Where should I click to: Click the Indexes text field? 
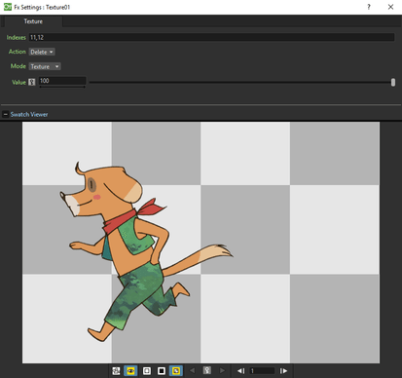(x=211, y=37)
